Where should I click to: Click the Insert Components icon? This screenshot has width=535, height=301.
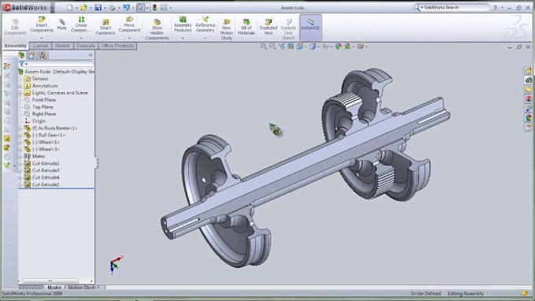coord(41,24)
